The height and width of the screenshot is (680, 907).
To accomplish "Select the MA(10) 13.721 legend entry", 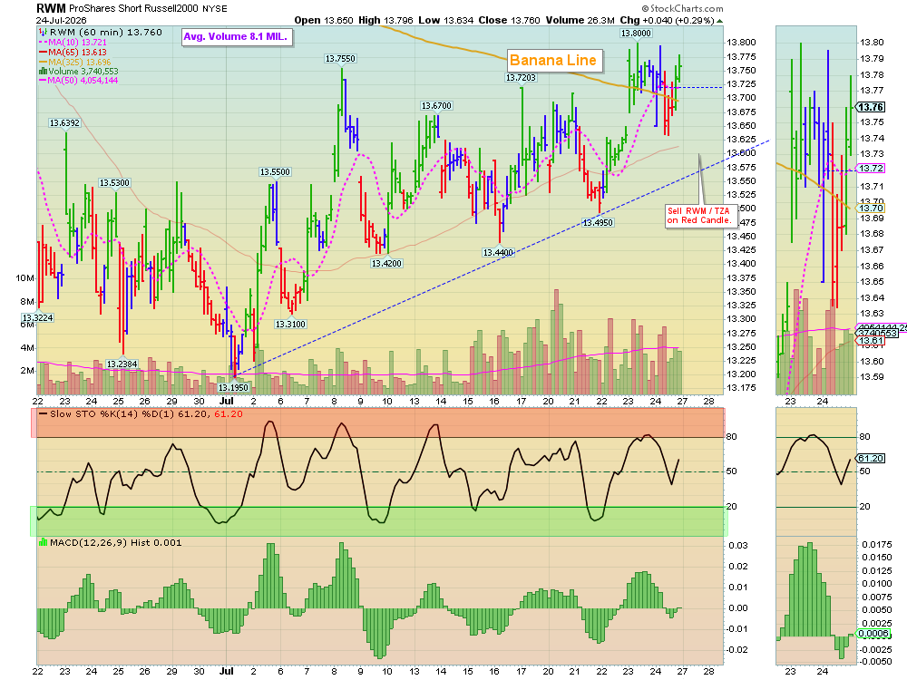I will (73, 43).
